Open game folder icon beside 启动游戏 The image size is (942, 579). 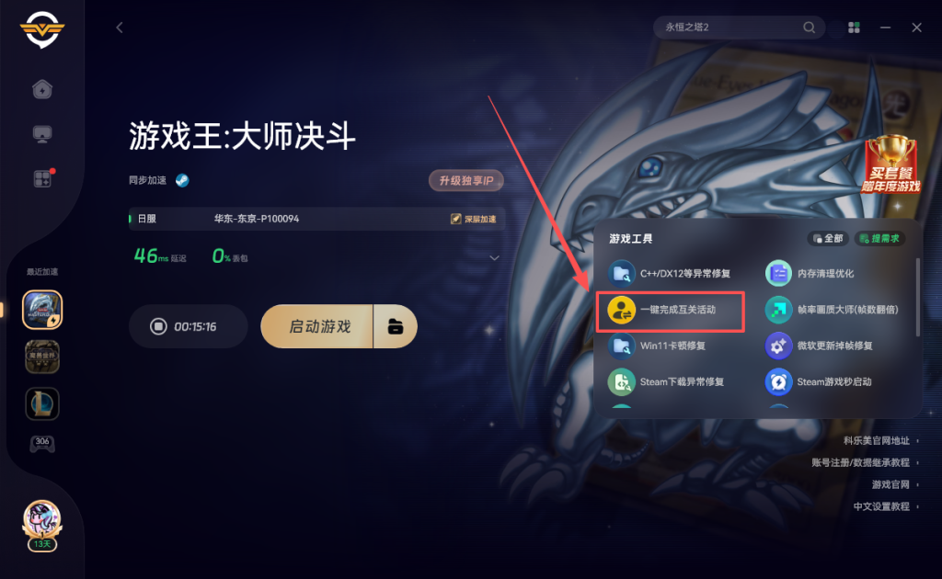(x=396, y=326)
